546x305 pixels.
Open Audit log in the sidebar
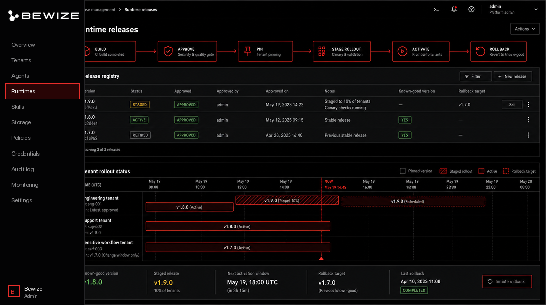click(22, 169)
